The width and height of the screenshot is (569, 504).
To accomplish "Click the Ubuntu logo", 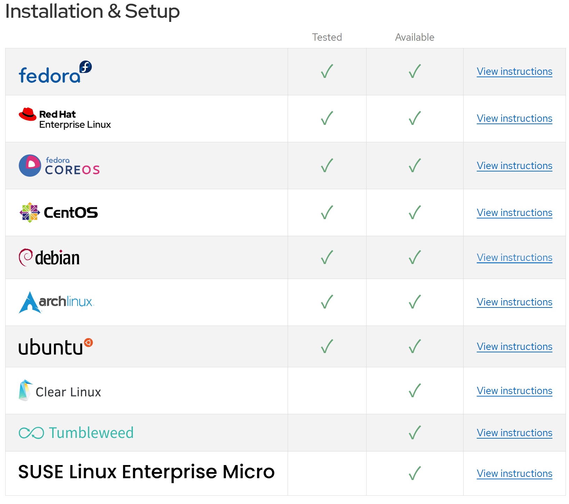I will tap(56, 347).
